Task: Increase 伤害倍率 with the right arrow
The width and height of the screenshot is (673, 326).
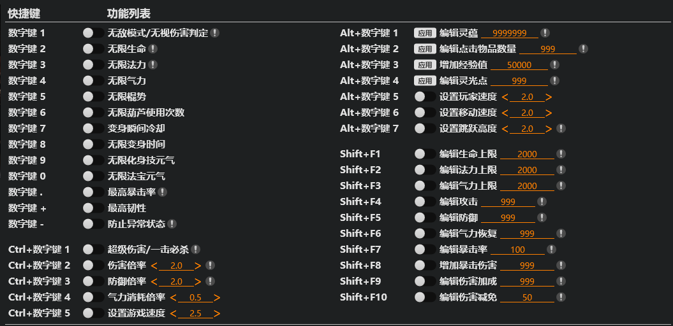Action: [198, 266]
